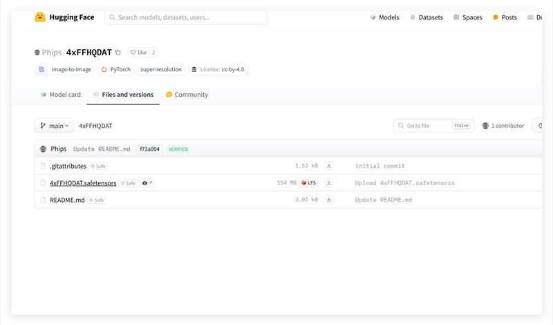Select the super-resolution tag
Screen dimensions: 553x325
(x=161, y=70)
